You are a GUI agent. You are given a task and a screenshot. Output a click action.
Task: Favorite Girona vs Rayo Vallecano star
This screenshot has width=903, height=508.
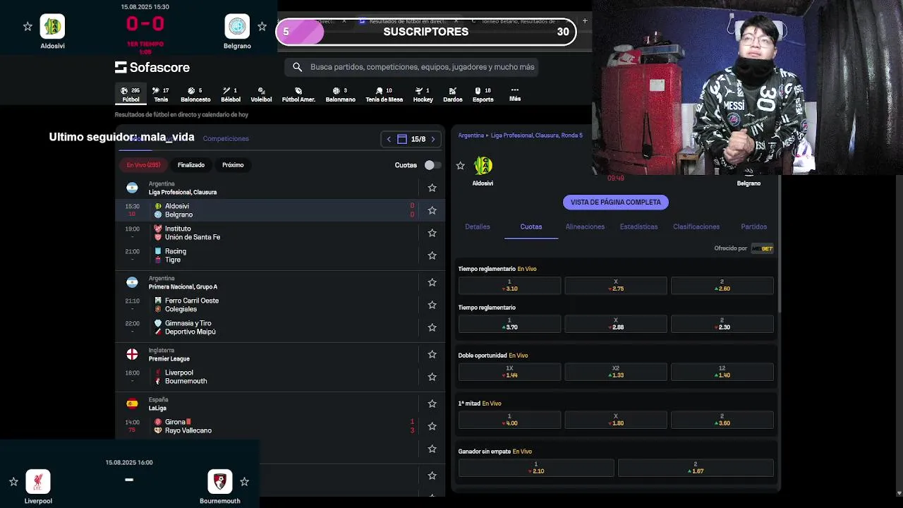coord(432,426)
